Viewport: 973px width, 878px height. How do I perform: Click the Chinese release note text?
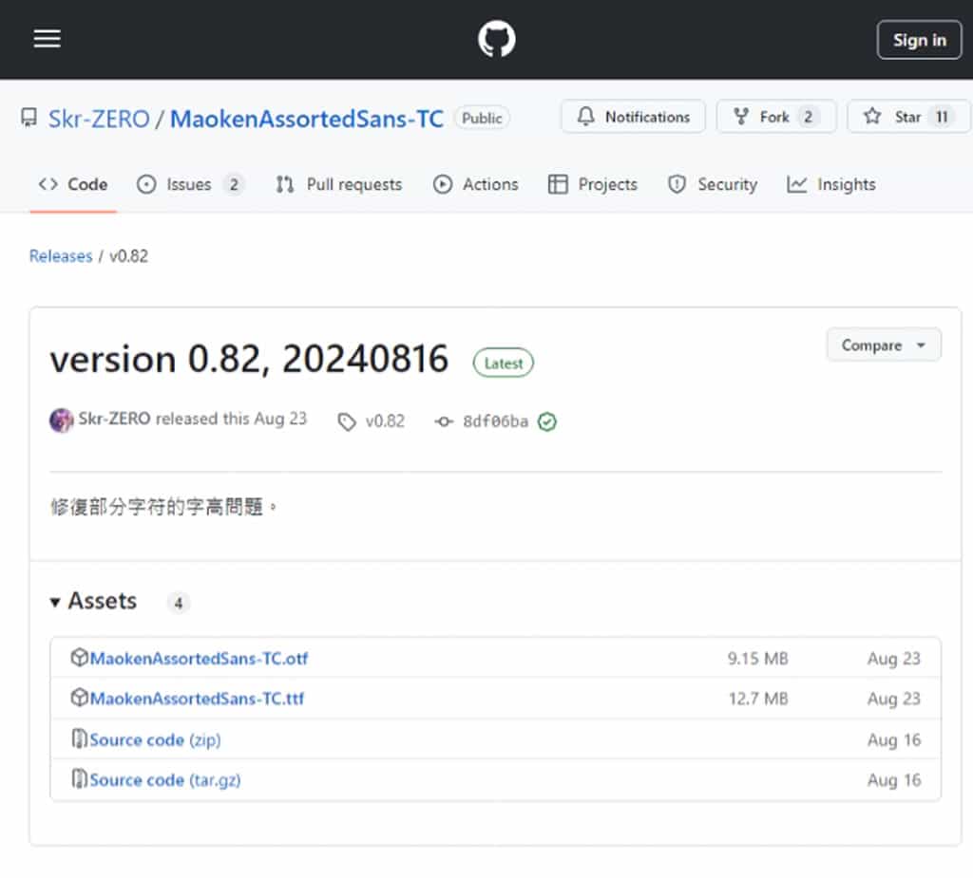pyautogui.click(x=163, y=507)
